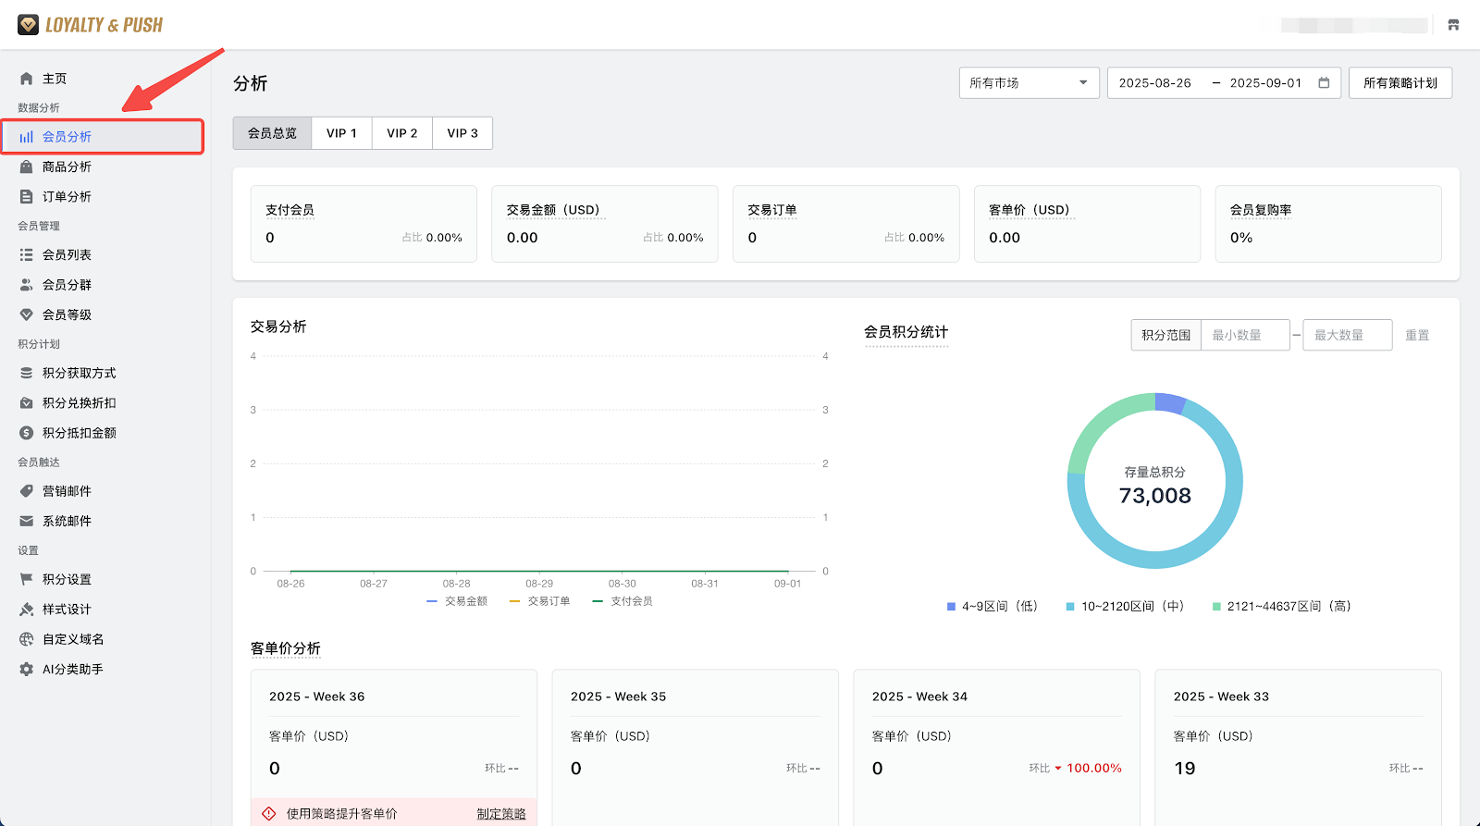Click the 最小数量 input field
Screen dimensions: 1480x826
coord(1245,335)
